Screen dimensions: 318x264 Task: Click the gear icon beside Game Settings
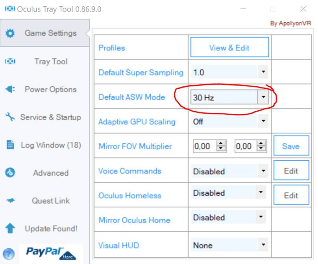pos(10,33)
